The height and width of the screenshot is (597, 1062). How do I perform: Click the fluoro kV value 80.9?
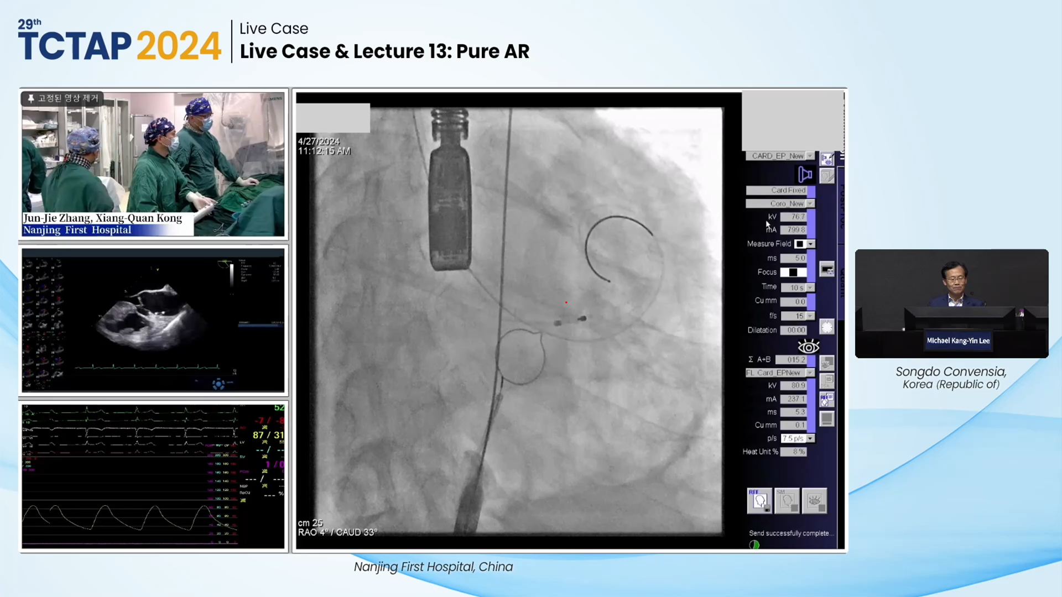point(793,385)
